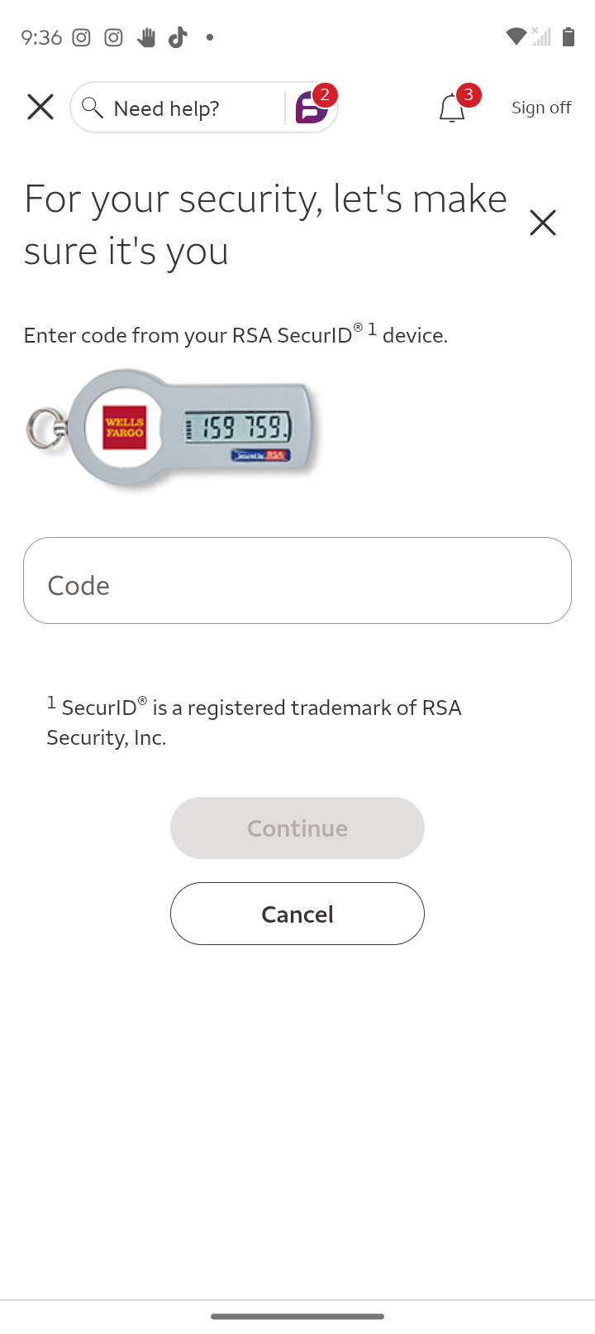Viewport: 595px width, 1334px height.
Task: Open the notifications bell
Action: pyautogui.click(x=451, y=108)
